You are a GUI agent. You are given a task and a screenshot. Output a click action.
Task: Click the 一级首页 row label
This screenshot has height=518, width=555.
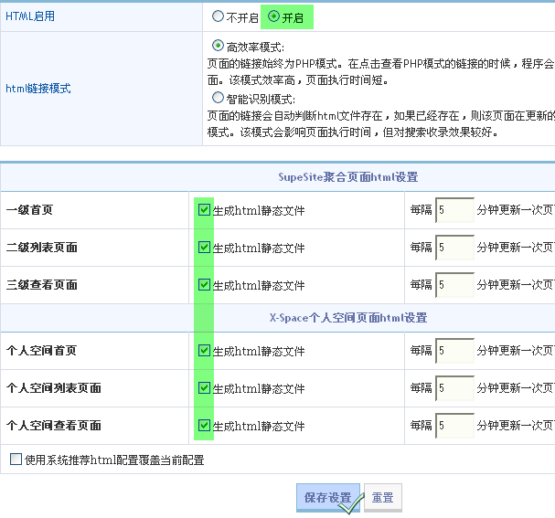(29, 210)
